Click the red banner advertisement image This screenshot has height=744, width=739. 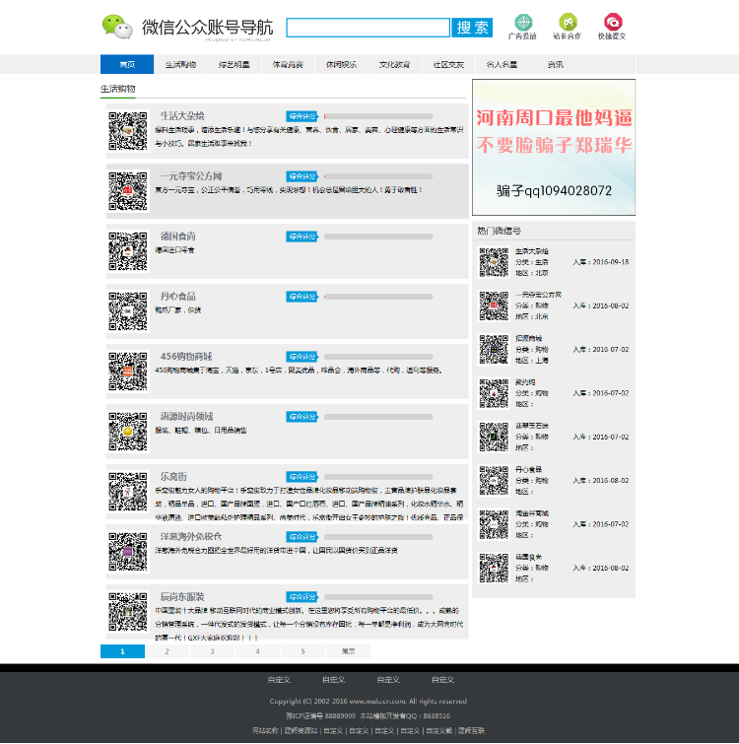click(554, 147)
